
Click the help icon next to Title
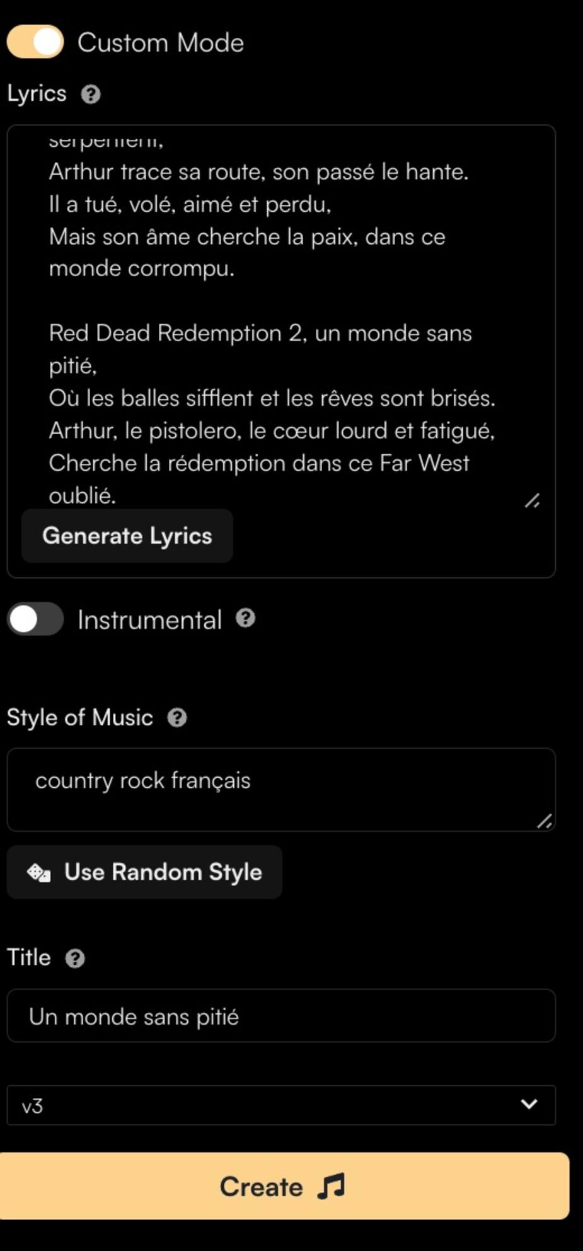pos(75,959)
